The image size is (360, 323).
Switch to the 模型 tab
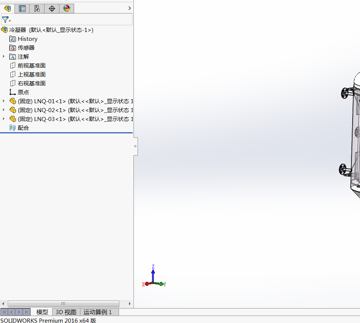(42, 312)
